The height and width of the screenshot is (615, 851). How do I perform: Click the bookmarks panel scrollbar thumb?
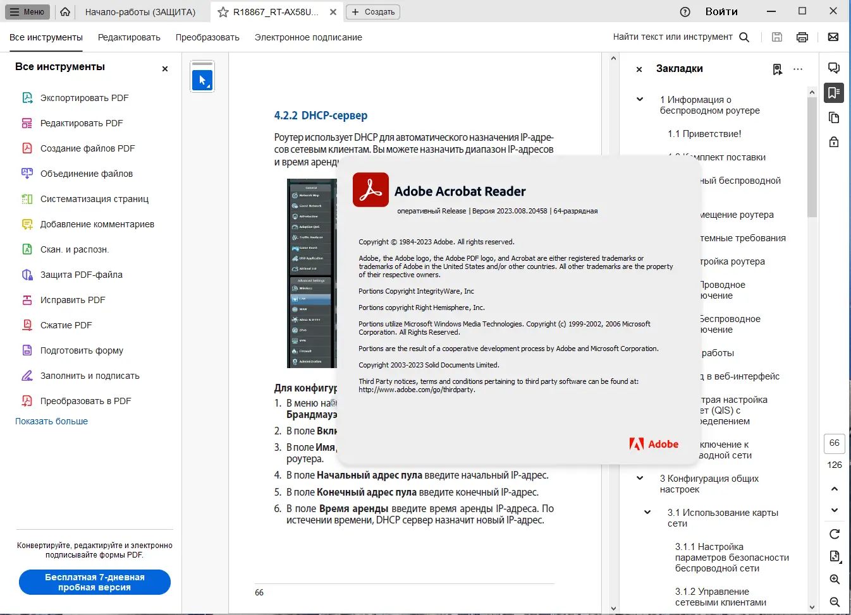(x=812, y=157)
